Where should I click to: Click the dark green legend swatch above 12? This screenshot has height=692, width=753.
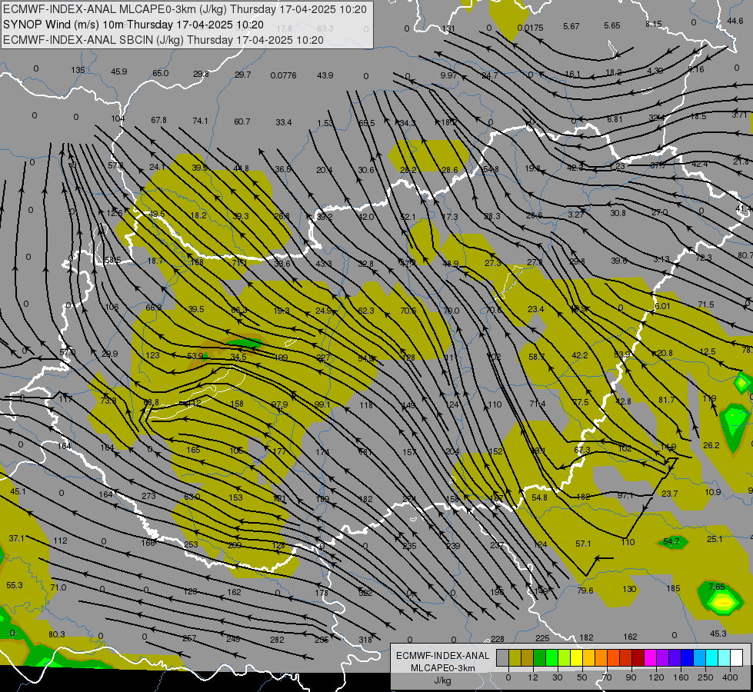point(540,657)
